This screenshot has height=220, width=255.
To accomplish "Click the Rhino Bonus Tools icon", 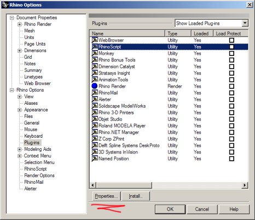I will pyautogui.click(x=95, y=60).
